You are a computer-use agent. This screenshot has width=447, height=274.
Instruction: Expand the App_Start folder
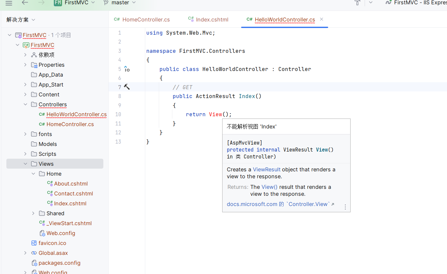tap(25, 85)
